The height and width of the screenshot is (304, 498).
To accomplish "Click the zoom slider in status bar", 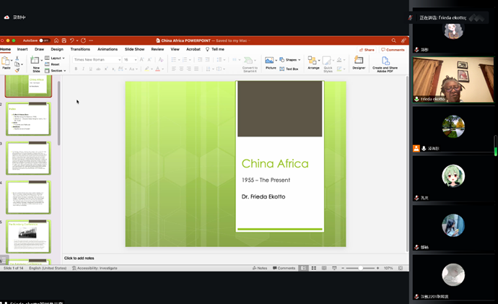I will [x=361, y=268].
